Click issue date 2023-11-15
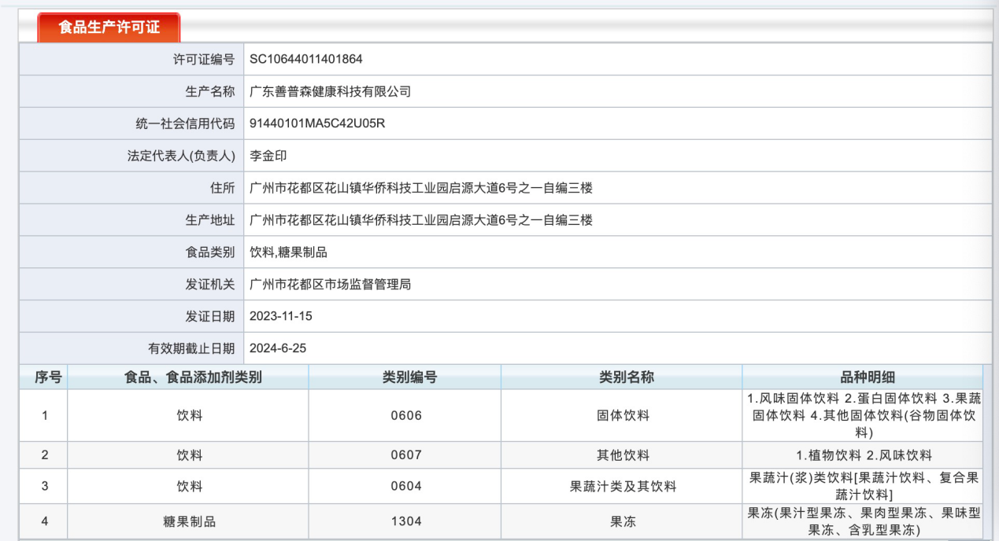 tap(281, 316)
